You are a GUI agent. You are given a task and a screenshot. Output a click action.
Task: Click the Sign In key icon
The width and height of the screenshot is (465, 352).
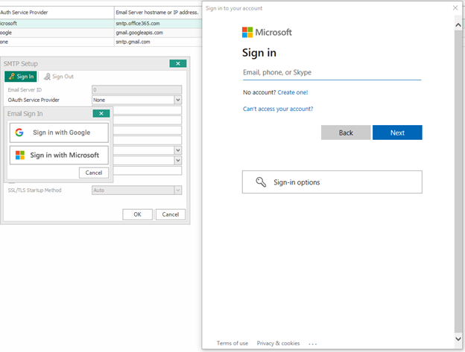point(11,77)
